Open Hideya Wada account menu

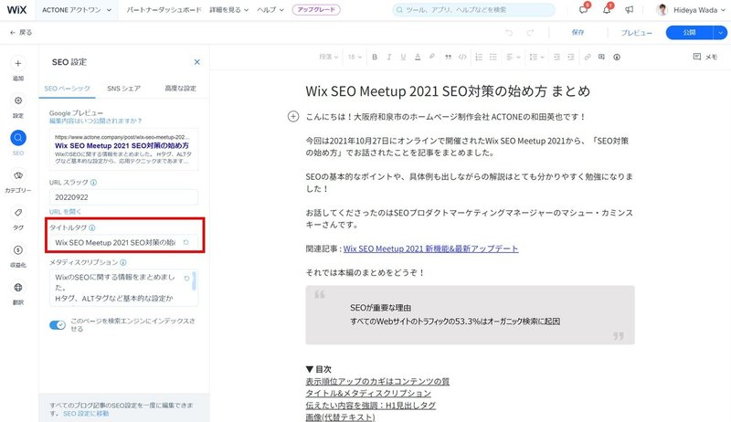coord(692,10)
